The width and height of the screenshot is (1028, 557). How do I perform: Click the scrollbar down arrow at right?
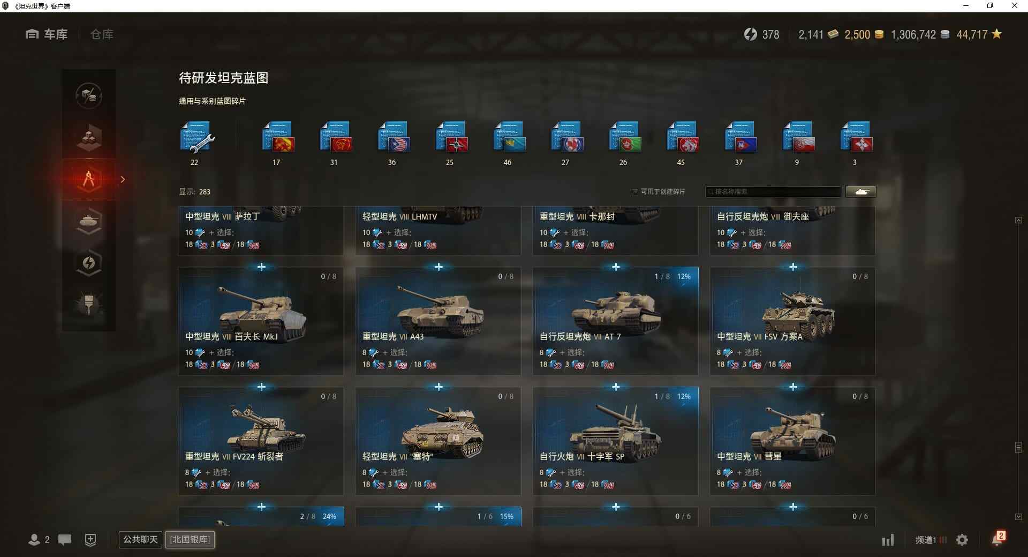coord(1018,517)
